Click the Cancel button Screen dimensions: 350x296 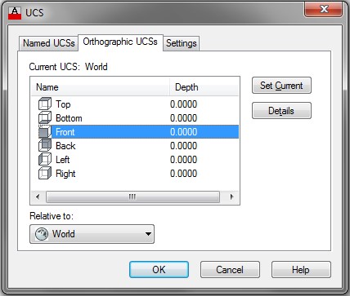pyautogui.click(x=230, y=269)
